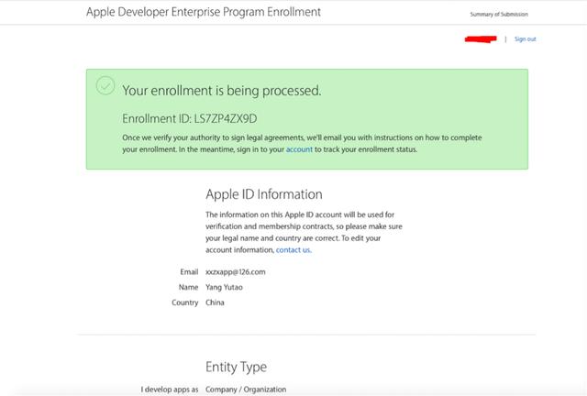This screenshot has width=587, height=396.
Task: Click the country value China
Action: (x=215, y=302)
